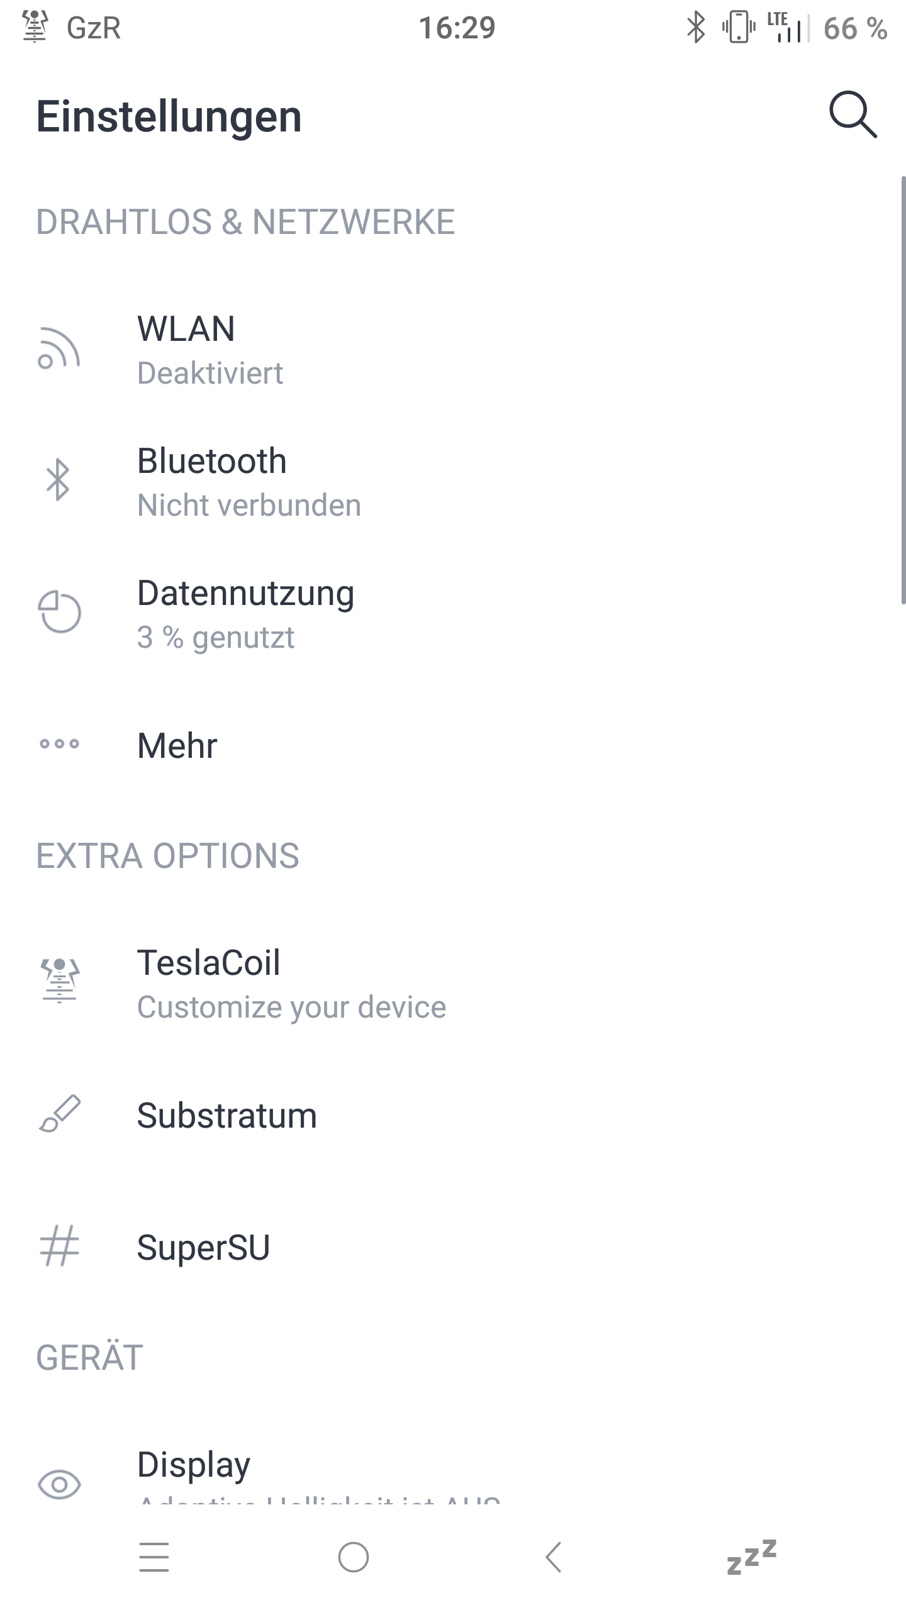Tap the sleep zzz navigation button
The height and width of the screenshot is (1610, 906).
click(x=751, y=1557)
